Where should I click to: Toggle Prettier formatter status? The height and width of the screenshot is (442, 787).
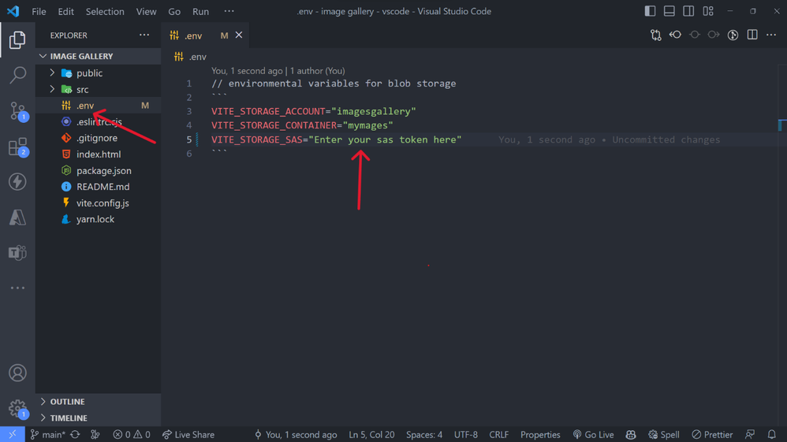point(712,434)
